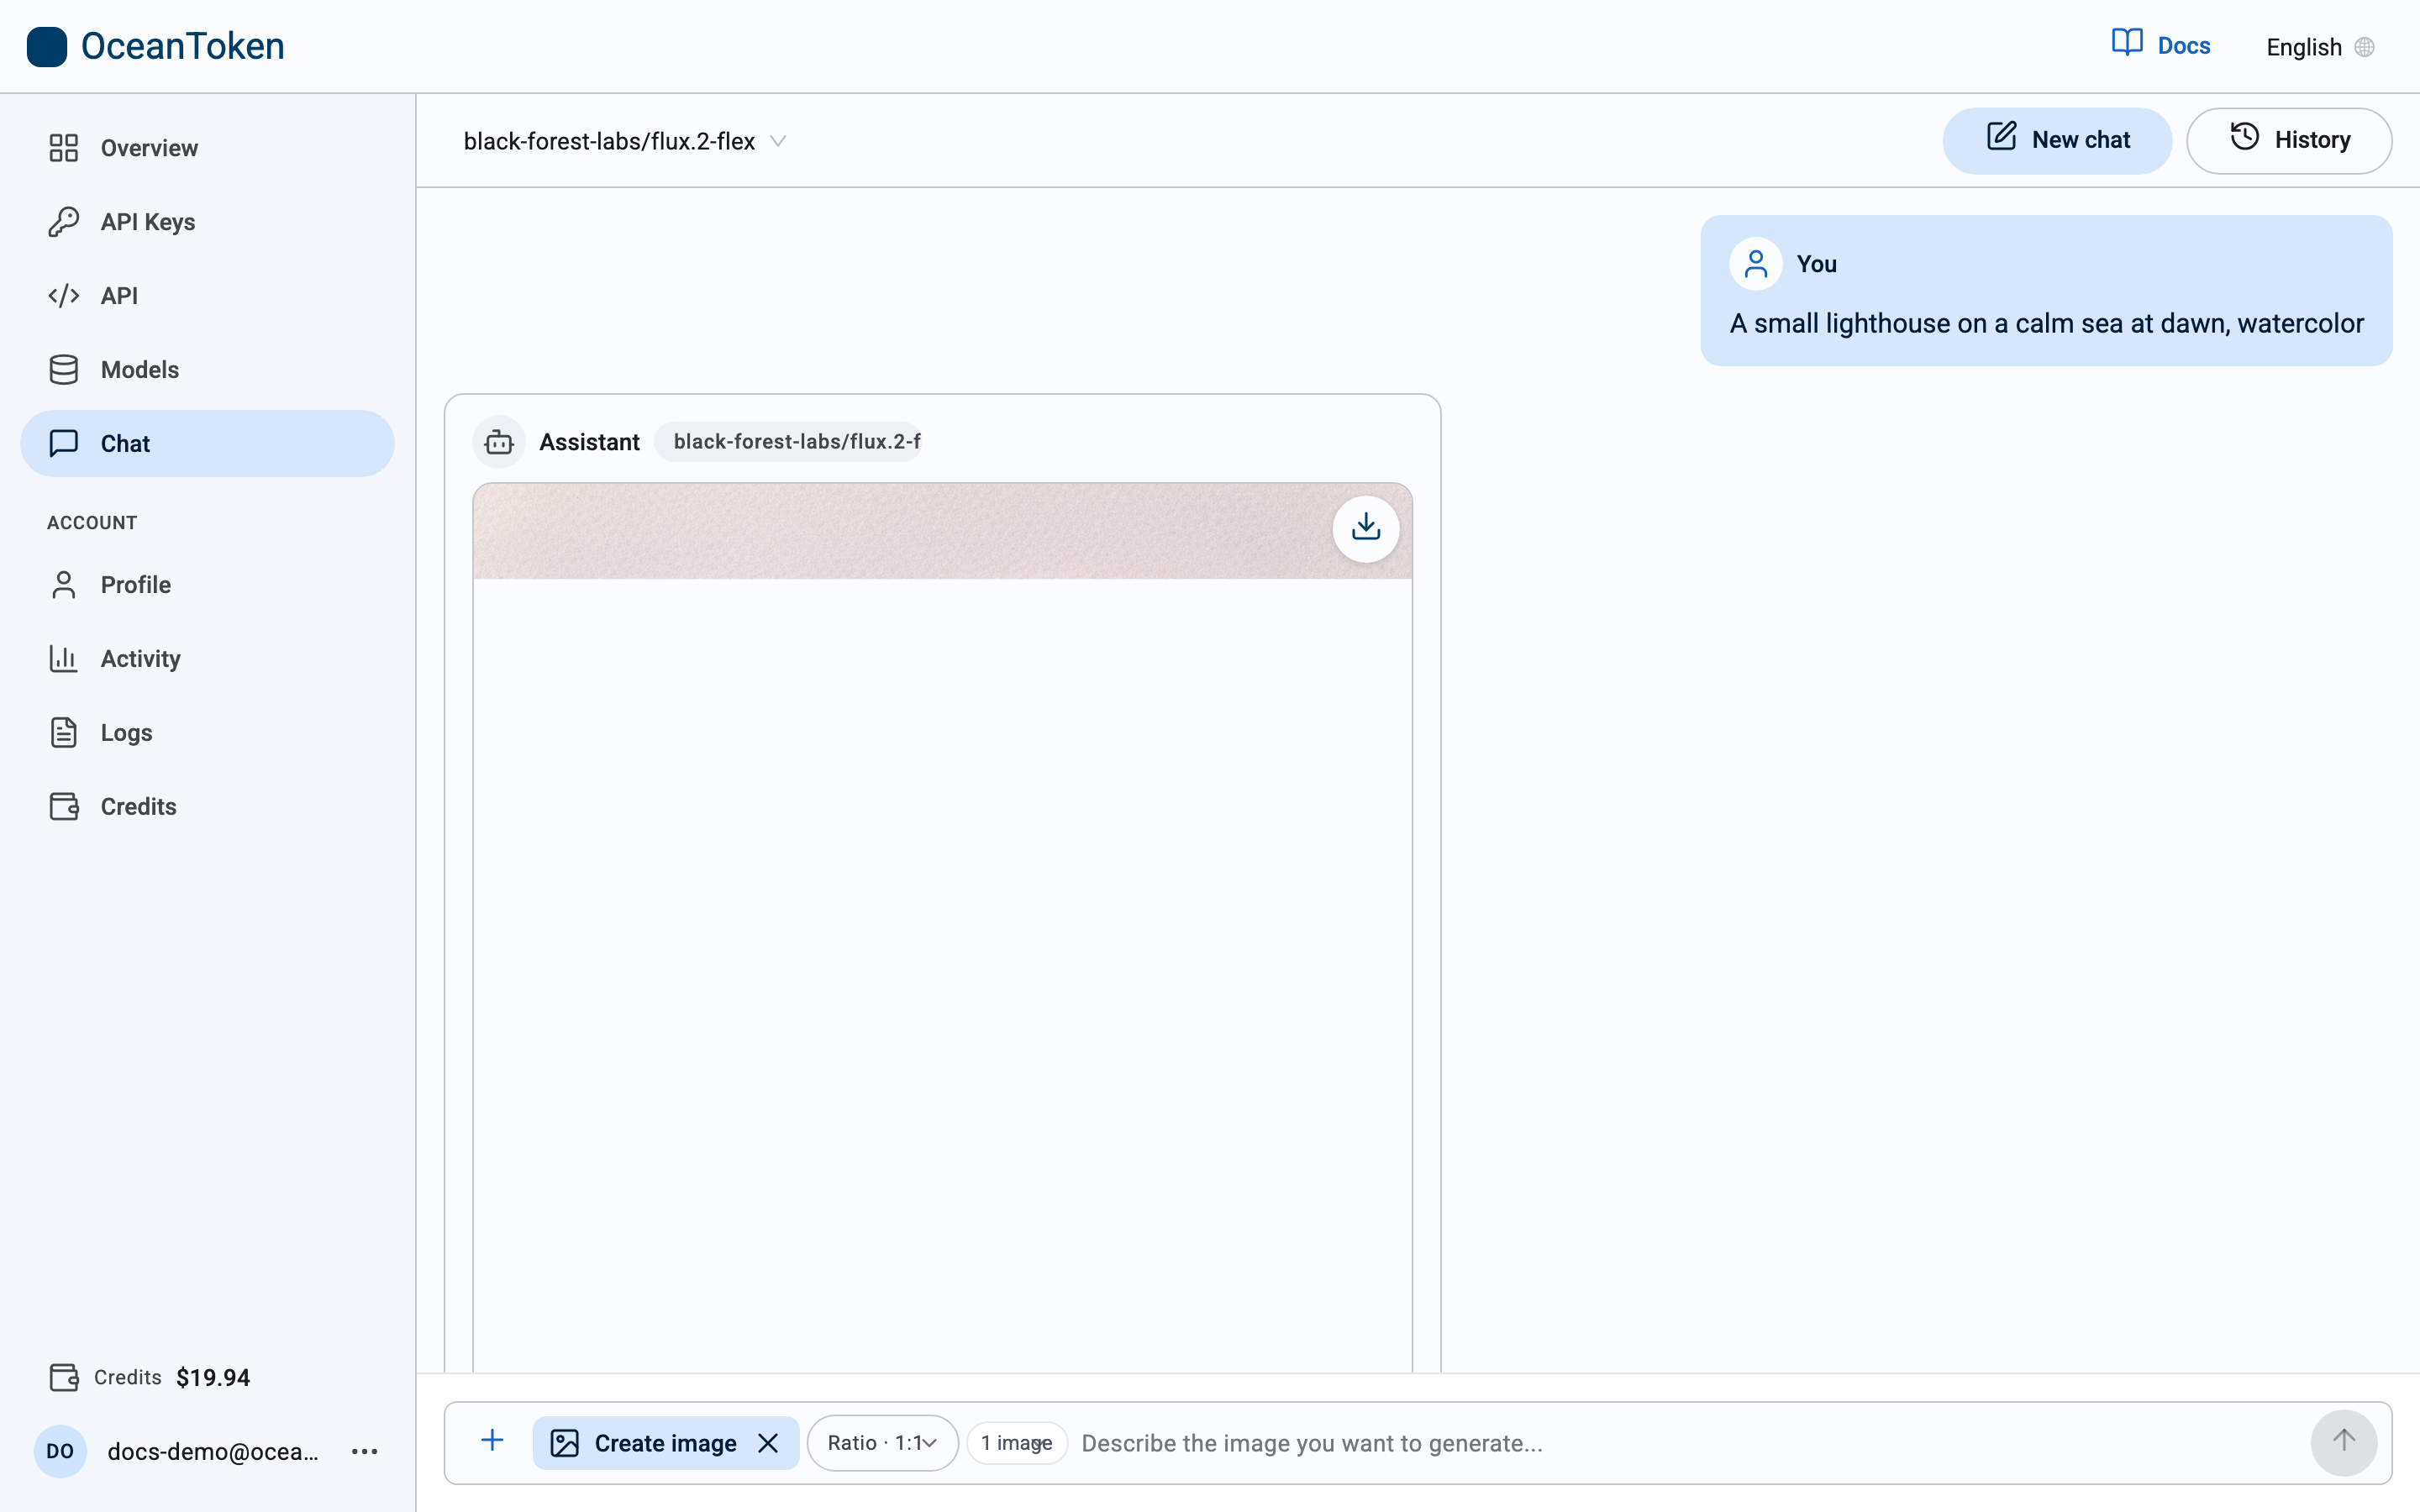Download the generated lighthouse image
Screen dimensions: 2420x1512
(1365, 528)
